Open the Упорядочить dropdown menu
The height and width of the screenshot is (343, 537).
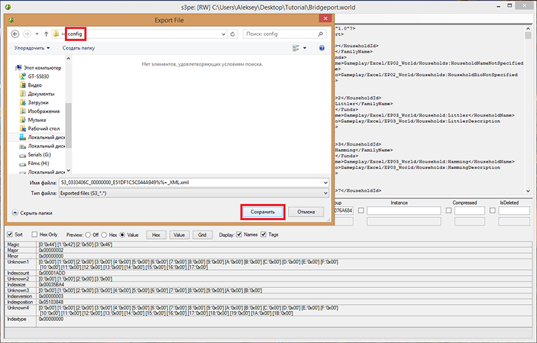32,48
